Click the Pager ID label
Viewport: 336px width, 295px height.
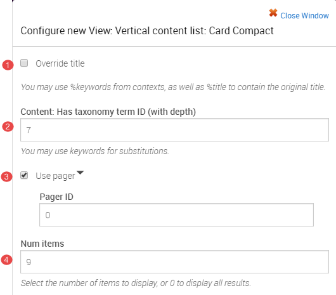click(56, 197)
